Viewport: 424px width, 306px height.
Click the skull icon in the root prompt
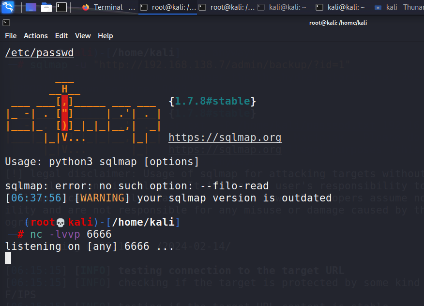pyautogui.click(x=61, y=223)
